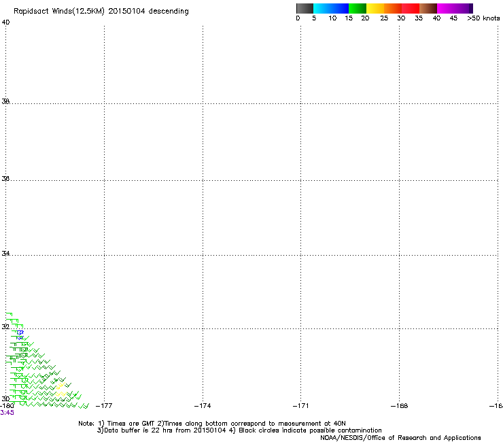Click the latitude label '40'
The width and height of the screenshot is (503, 442).
pos(5,22)
